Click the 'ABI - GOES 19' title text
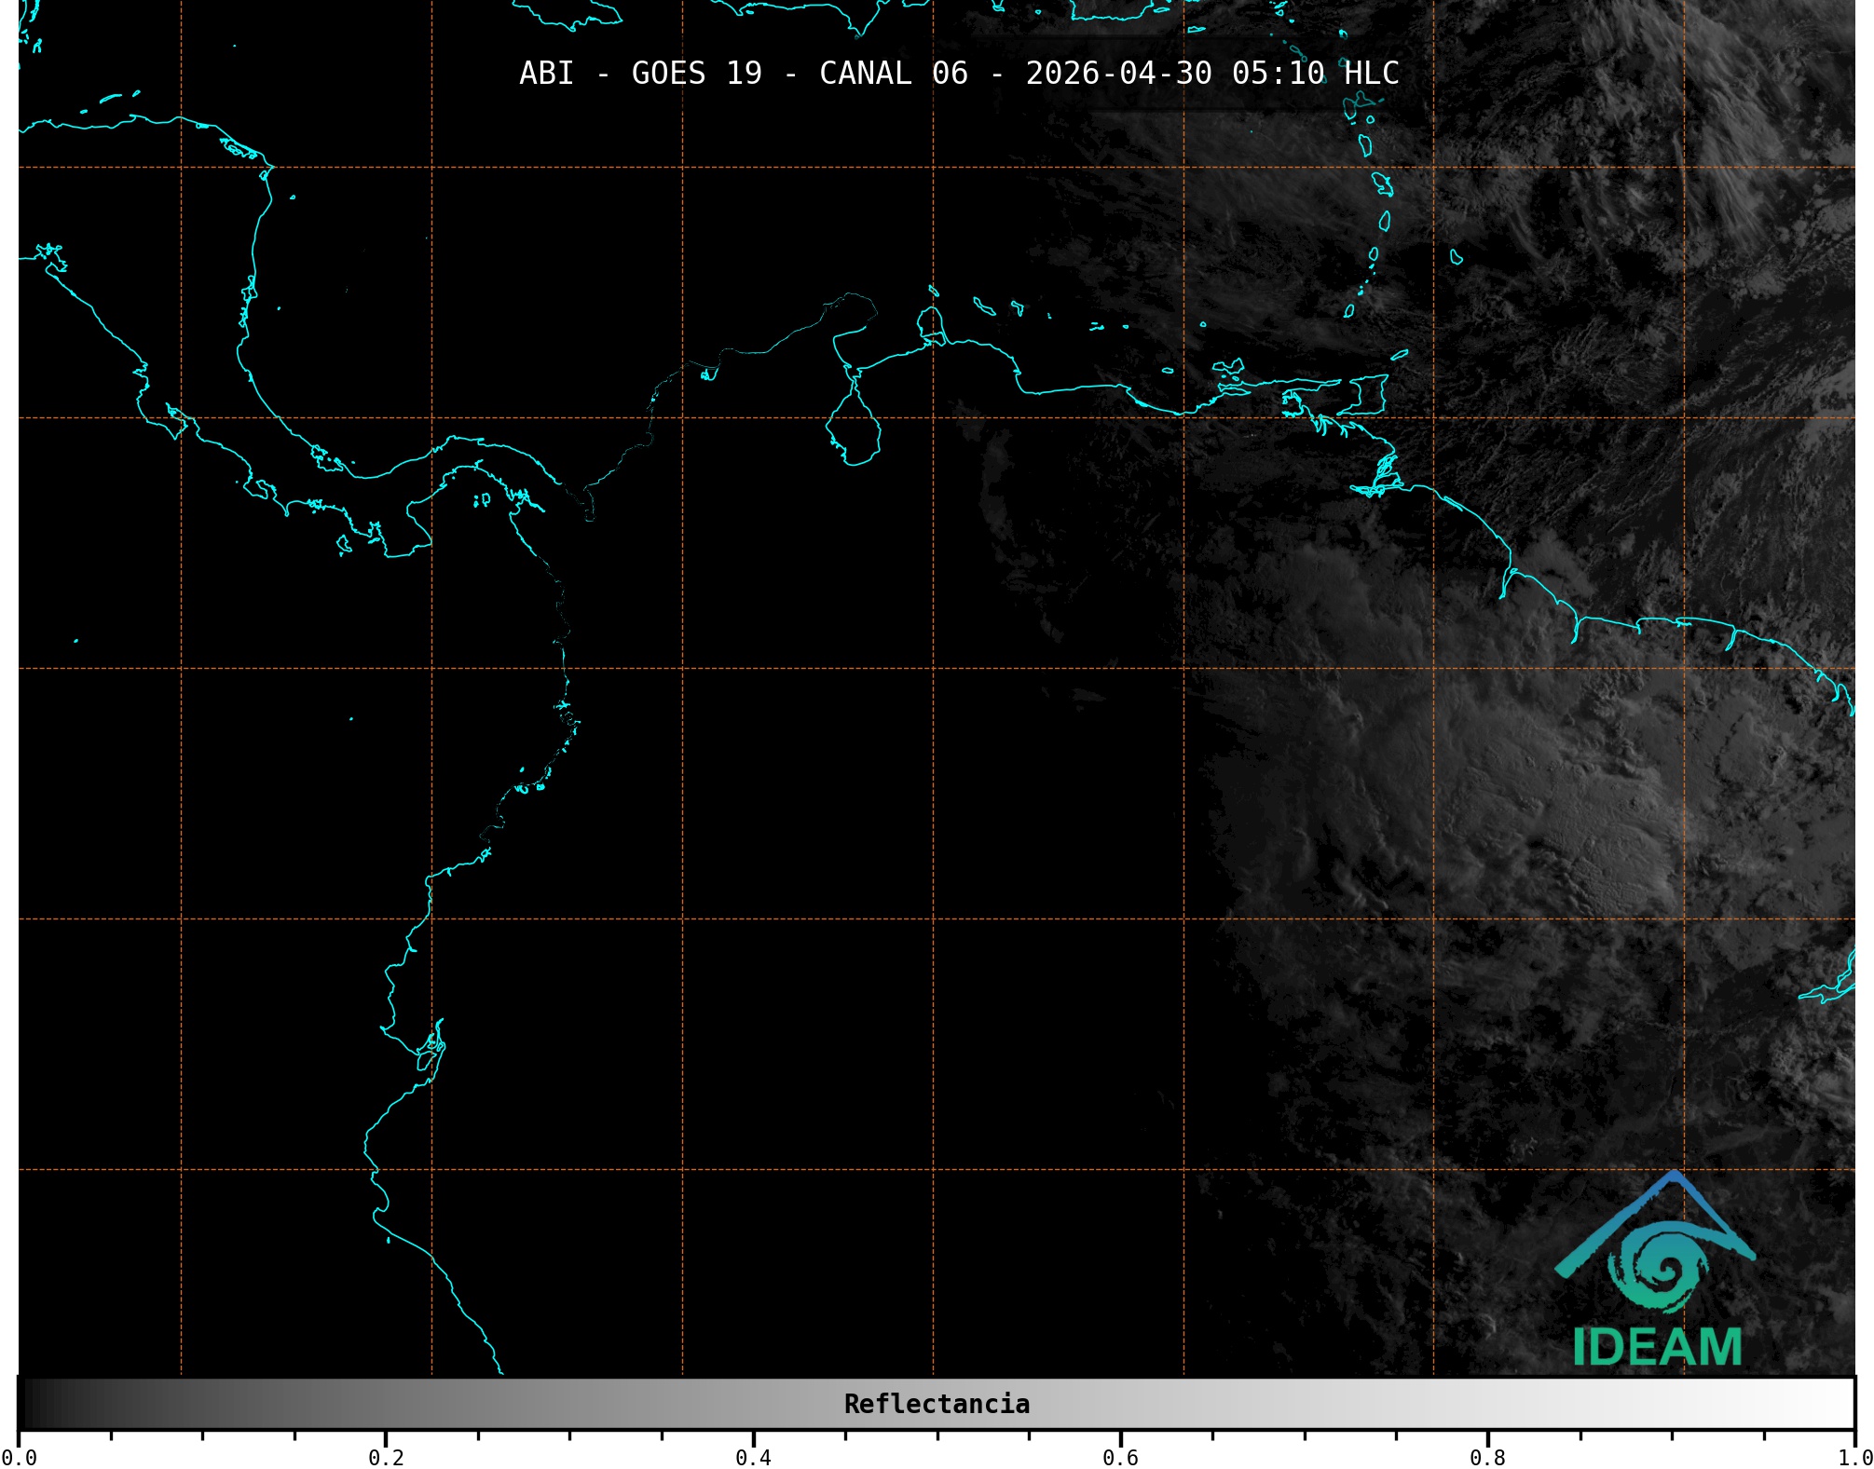The image size is (1874, 1469). (640, 73)
